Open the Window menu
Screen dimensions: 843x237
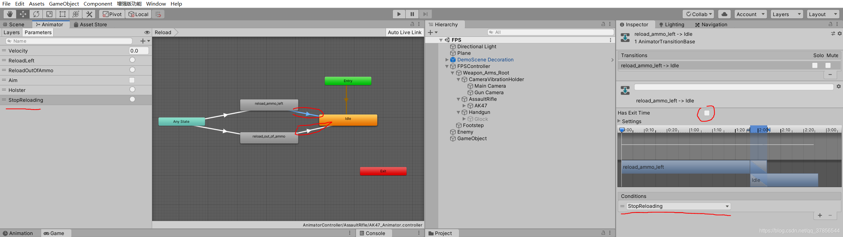[x=156, y=4]
